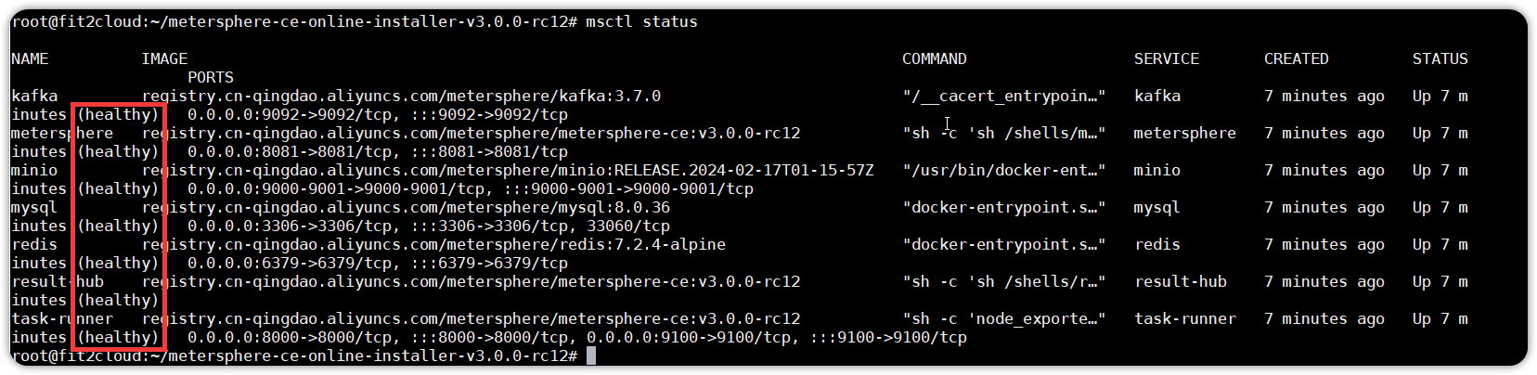Screen dimensions: 1537x375
Task: Click the terminal cursor at the prompt
Action: tap(591, 356)
